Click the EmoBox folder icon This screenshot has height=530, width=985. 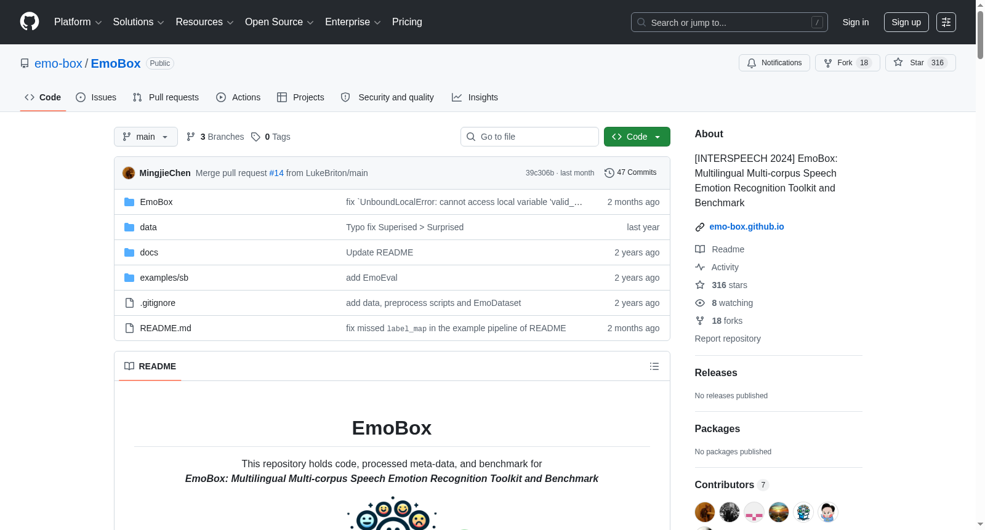[129, 202]
